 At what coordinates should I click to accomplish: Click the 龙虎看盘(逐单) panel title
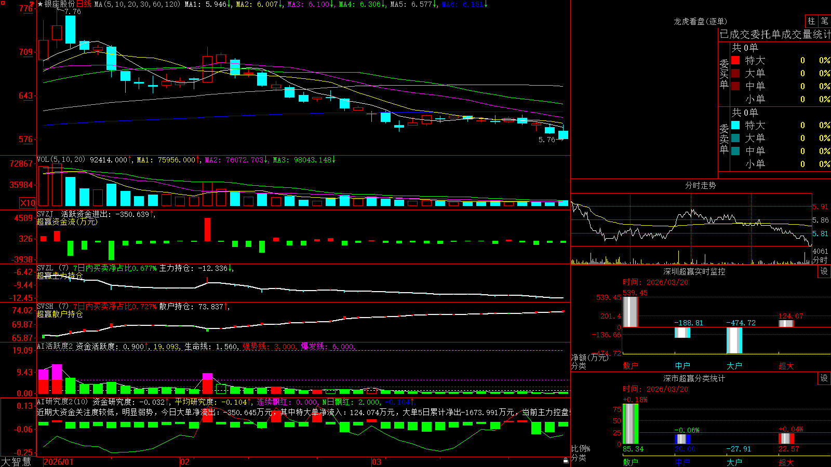700,21
